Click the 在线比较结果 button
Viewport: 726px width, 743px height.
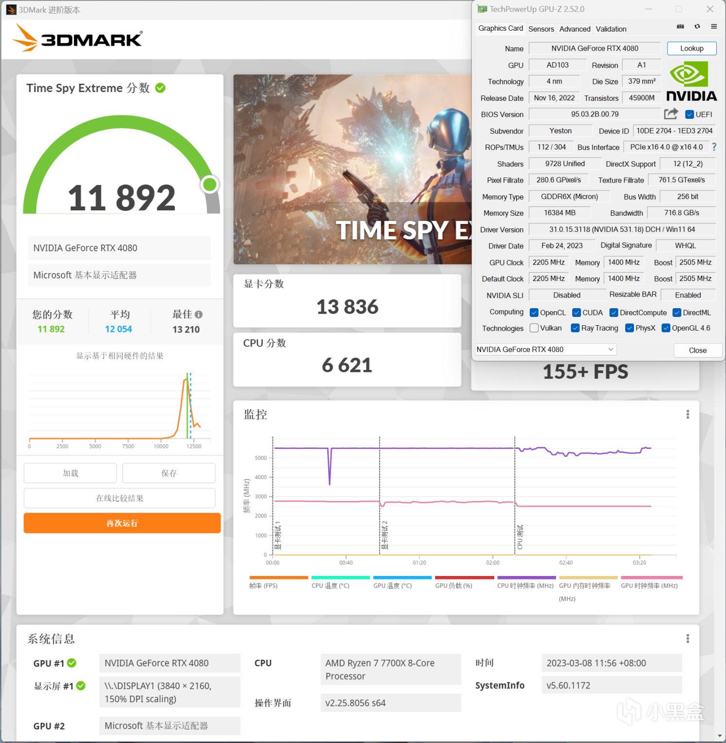[x=119, y=498]
